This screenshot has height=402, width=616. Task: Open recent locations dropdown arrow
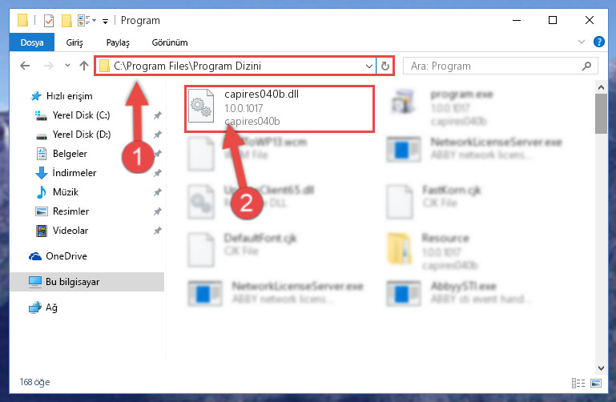(67, 66)
